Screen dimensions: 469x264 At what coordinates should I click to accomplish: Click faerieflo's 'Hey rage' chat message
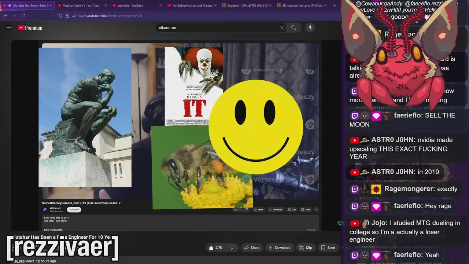point(400,206)
